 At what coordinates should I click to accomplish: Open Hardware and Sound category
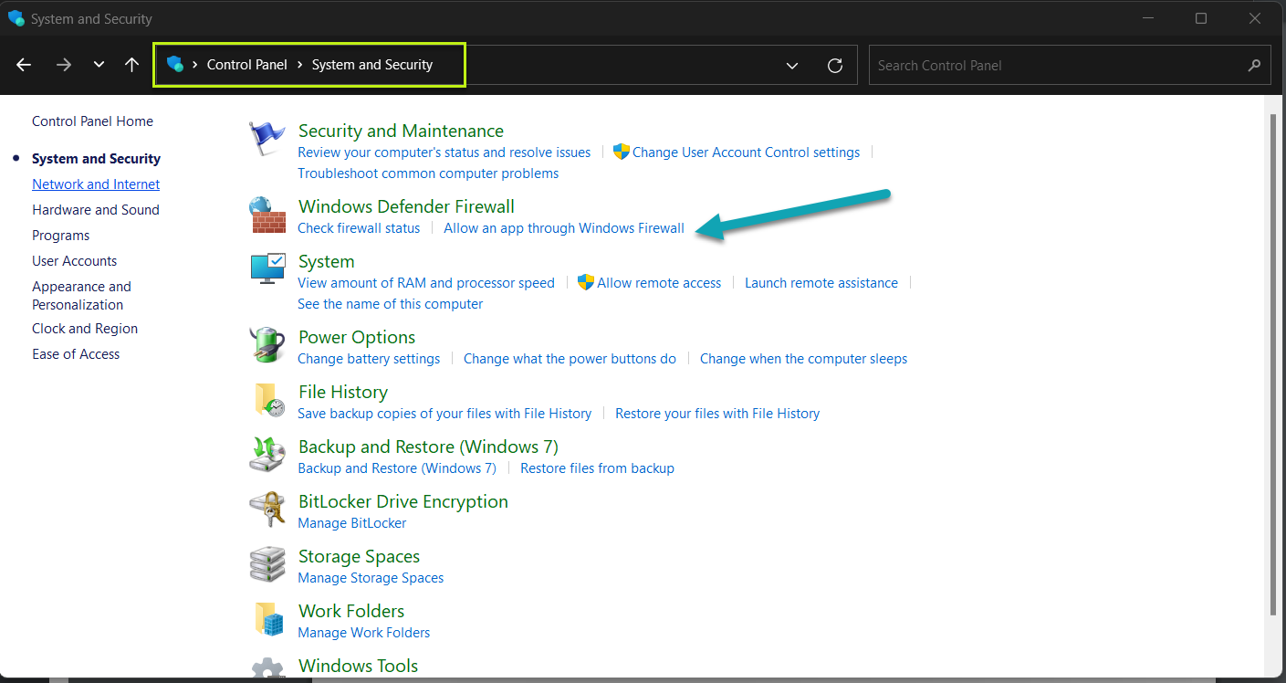click(x=96, y=210)
